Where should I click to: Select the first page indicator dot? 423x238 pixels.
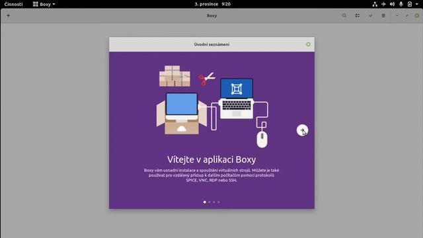point(205,202)
